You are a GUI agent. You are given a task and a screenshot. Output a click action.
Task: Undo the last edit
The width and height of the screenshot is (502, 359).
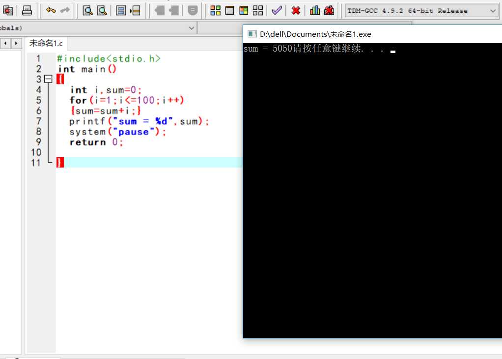point(51,11)
